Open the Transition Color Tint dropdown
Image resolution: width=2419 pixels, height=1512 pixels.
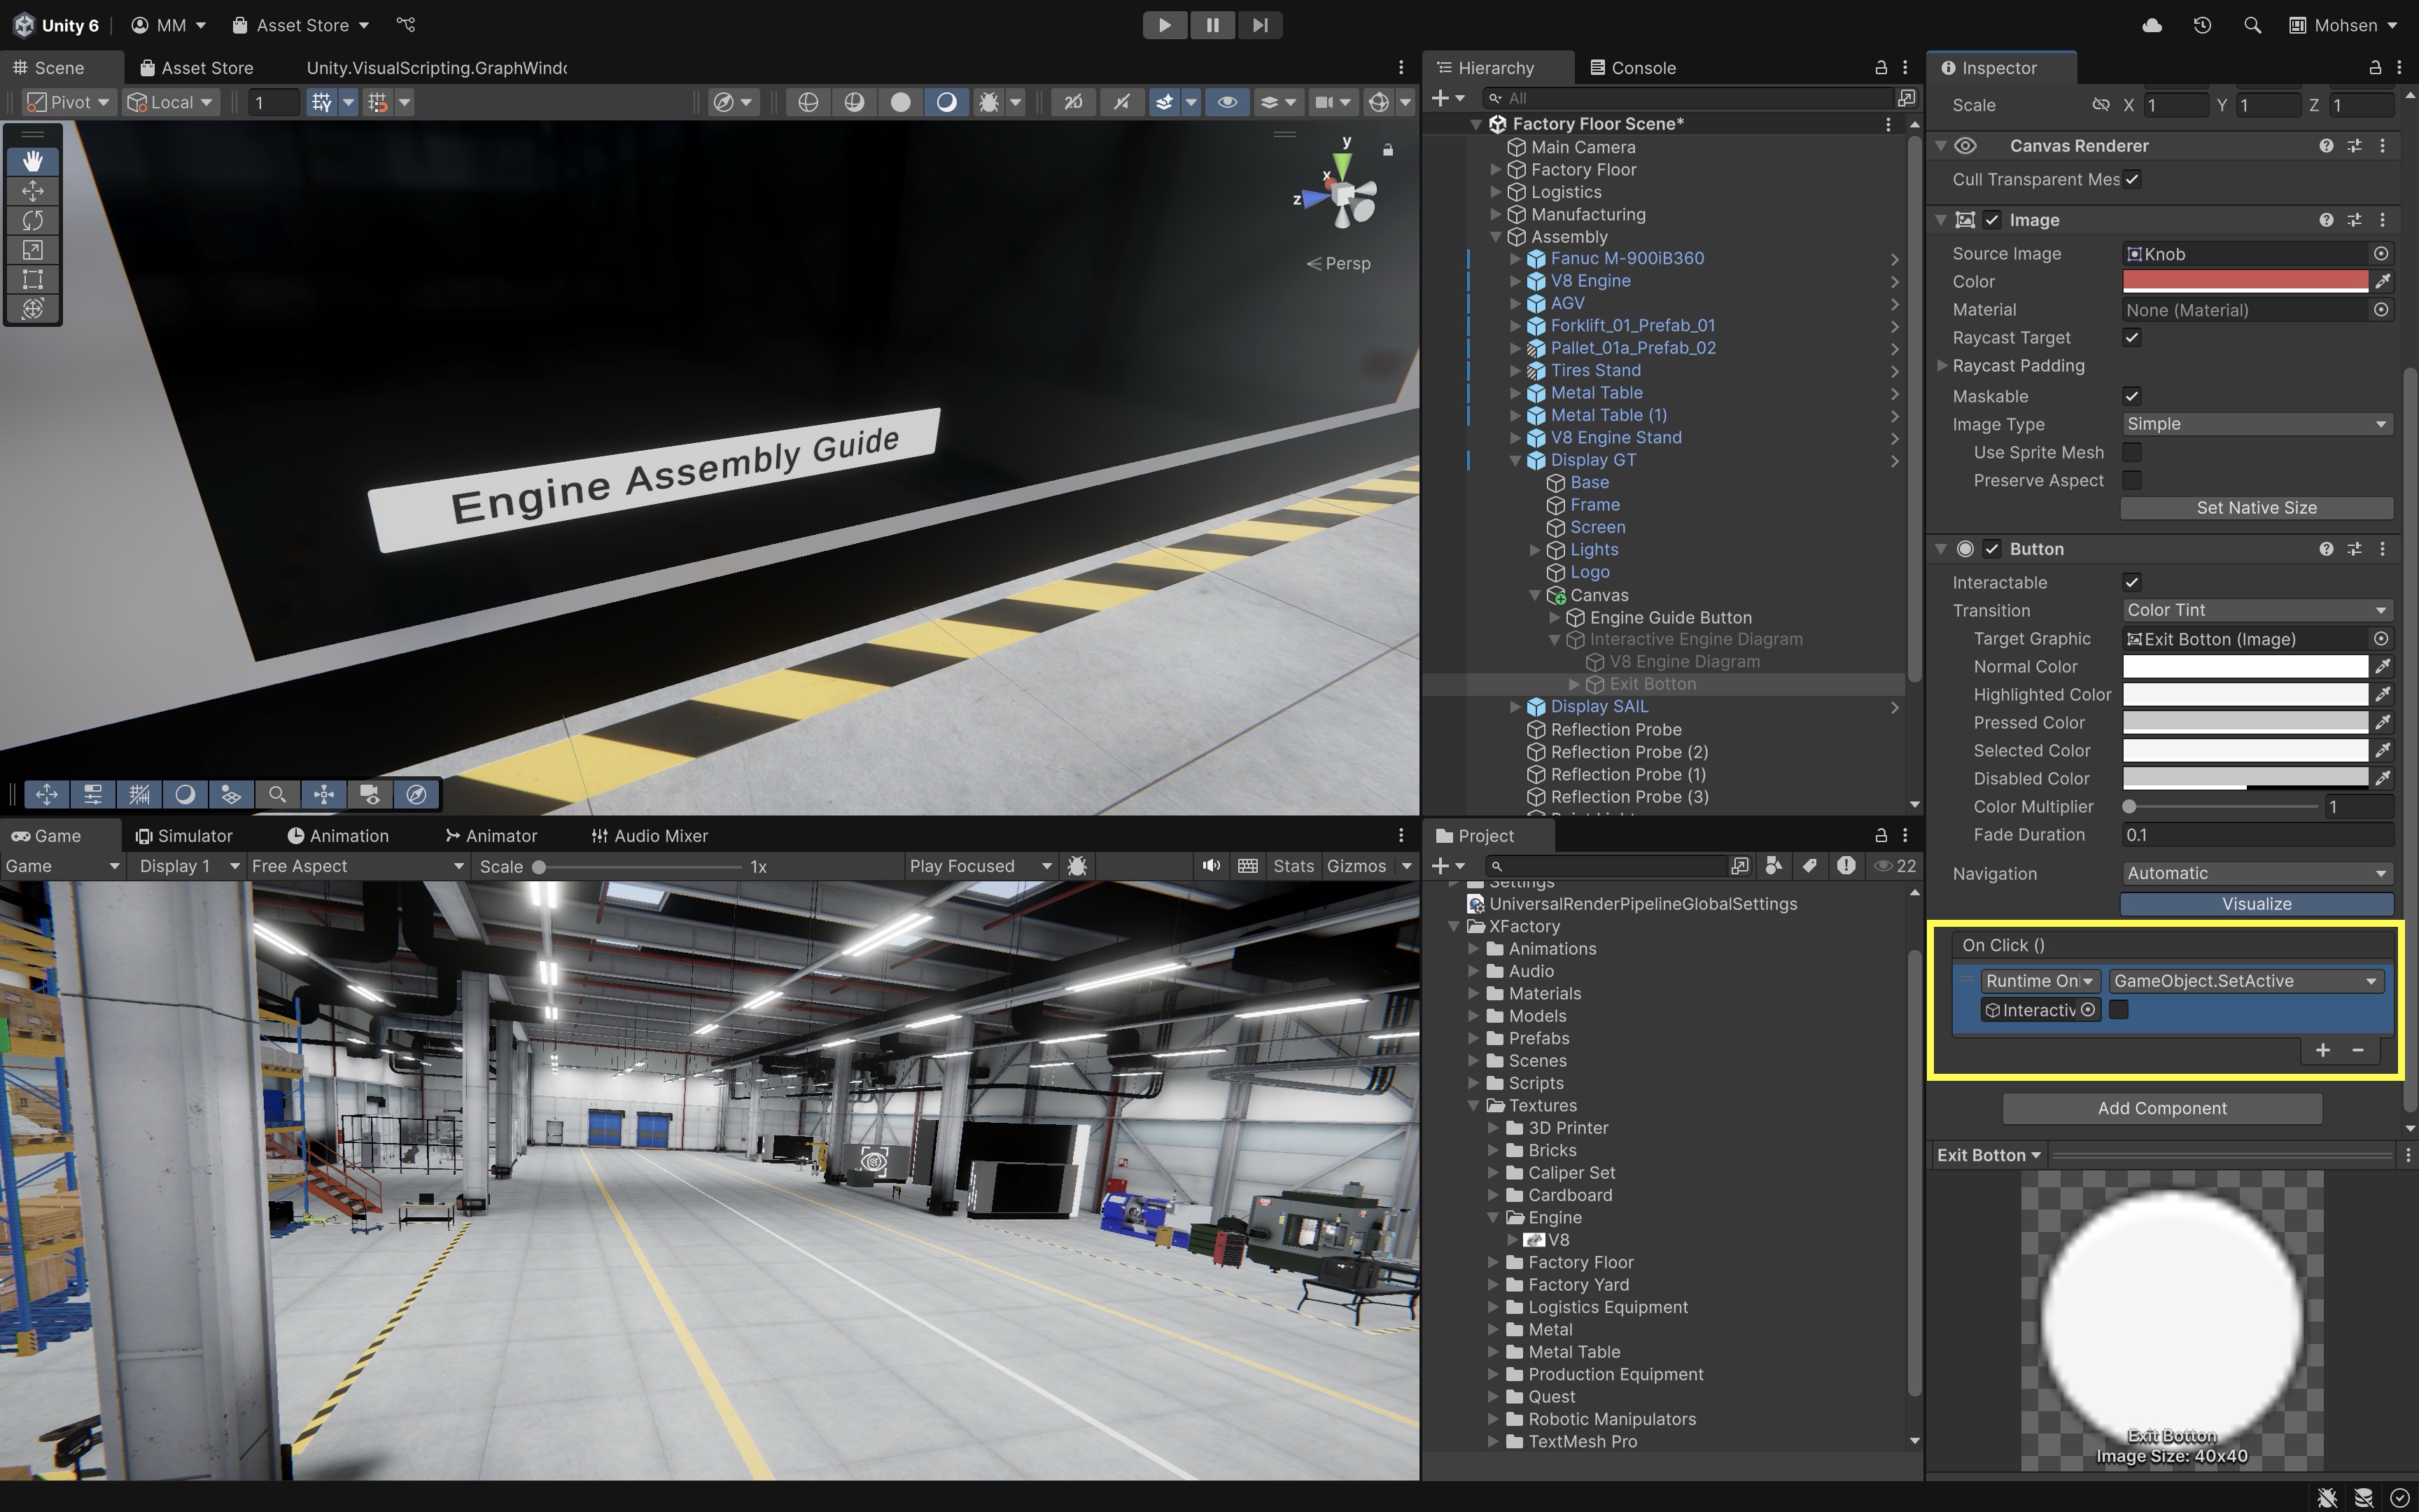pos(2256,610)
